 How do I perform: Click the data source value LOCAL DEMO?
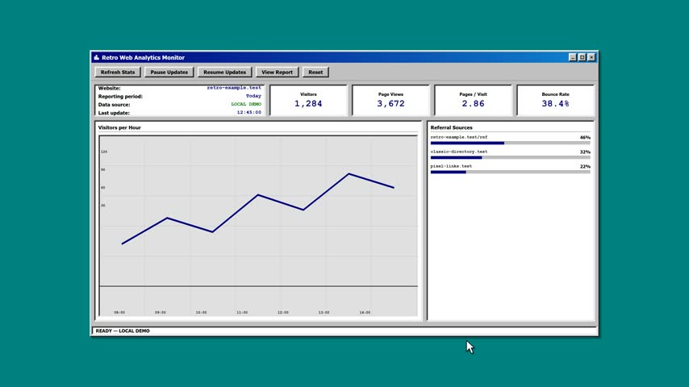(x=246, y=104)
